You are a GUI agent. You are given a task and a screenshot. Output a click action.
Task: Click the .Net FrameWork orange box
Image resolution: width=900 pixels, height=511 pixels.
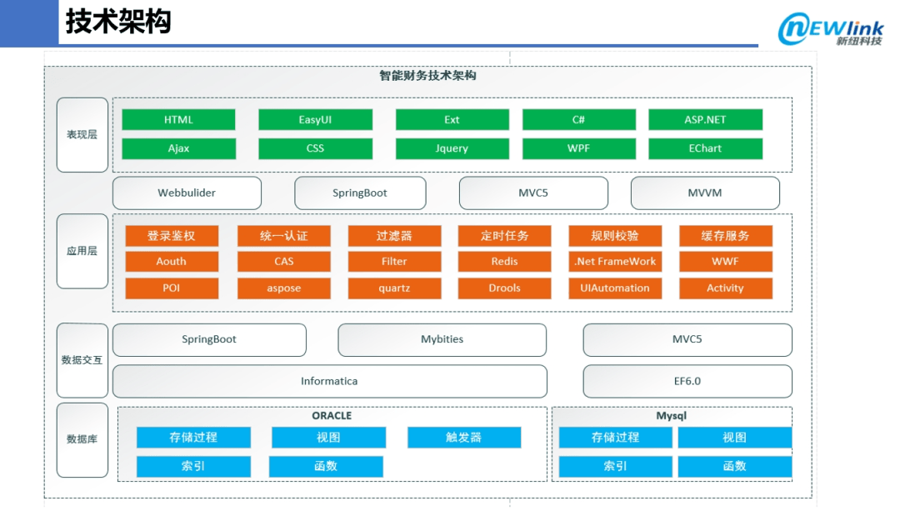[x=615, y=262]
